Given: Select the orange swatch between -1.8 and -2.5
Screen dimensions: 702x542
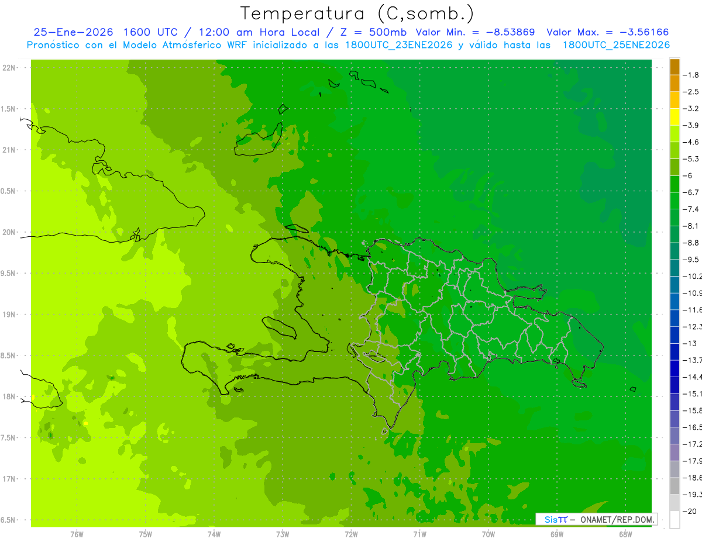Looking at the screenshot, I should [675, 83].
